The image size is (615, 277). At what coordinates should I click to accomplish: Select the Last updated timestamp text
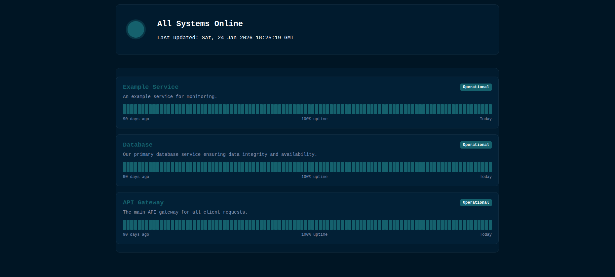click(x=225, y=38)
